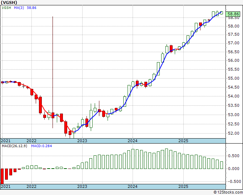The image size is (243, 195).
Task: Select 2023 on the price chart timeline
Action: click(x=82, y=141)
